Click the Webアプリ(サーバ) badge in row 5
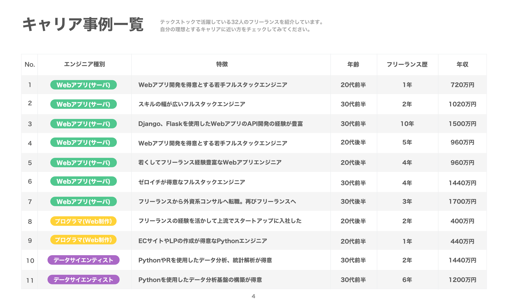 84,163
